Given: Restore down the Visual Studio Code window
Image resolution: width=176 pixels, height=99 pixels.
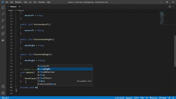Looking at the screenshot, I should 167,2.
